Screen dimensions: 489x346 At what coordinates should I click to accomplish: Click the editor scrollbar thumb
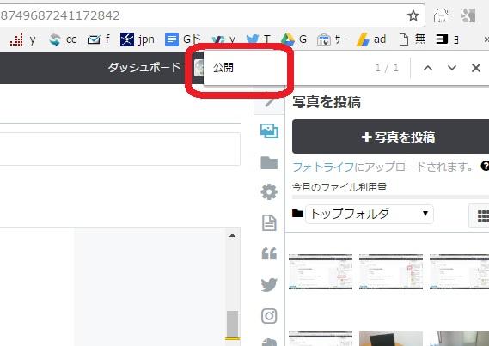pyautogui.click(x=232, y=324)
